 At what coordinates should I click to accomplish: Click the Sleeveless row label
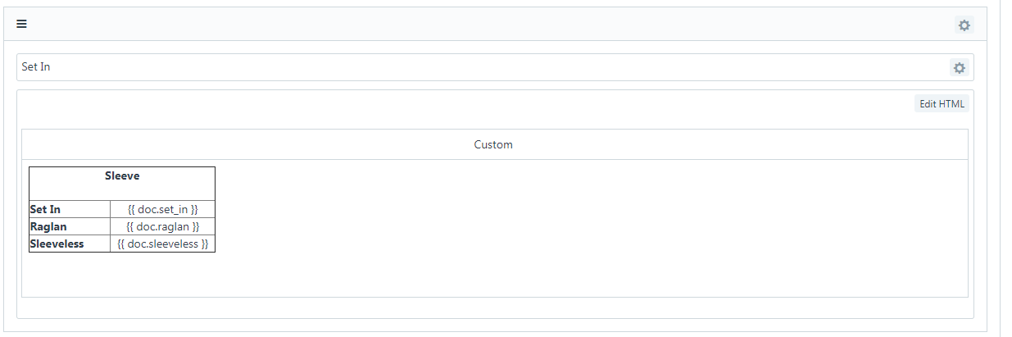point(57,244)
